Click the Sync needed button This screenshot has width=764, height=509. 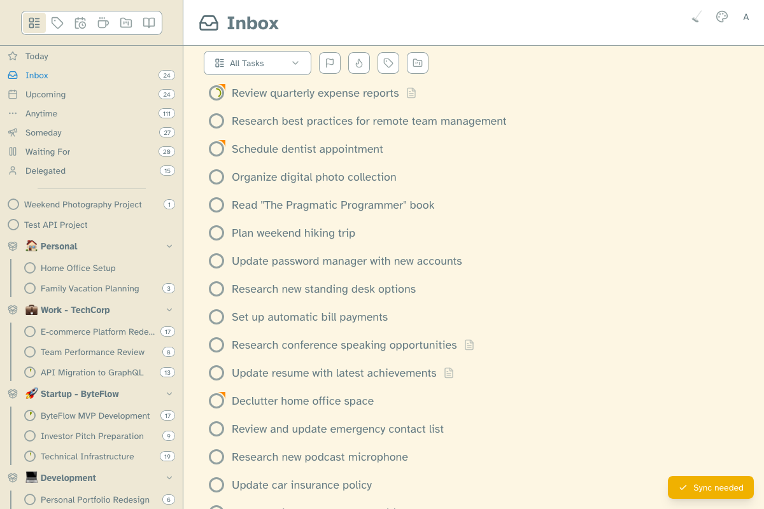click(711, 487)
